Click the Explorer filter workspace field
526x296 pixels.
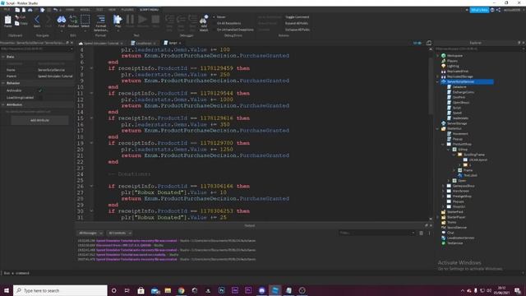480,49
